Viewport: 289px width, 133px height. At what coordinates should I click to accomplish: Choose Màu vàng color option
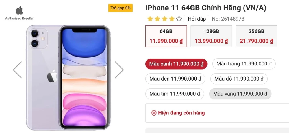click(240, 94)
